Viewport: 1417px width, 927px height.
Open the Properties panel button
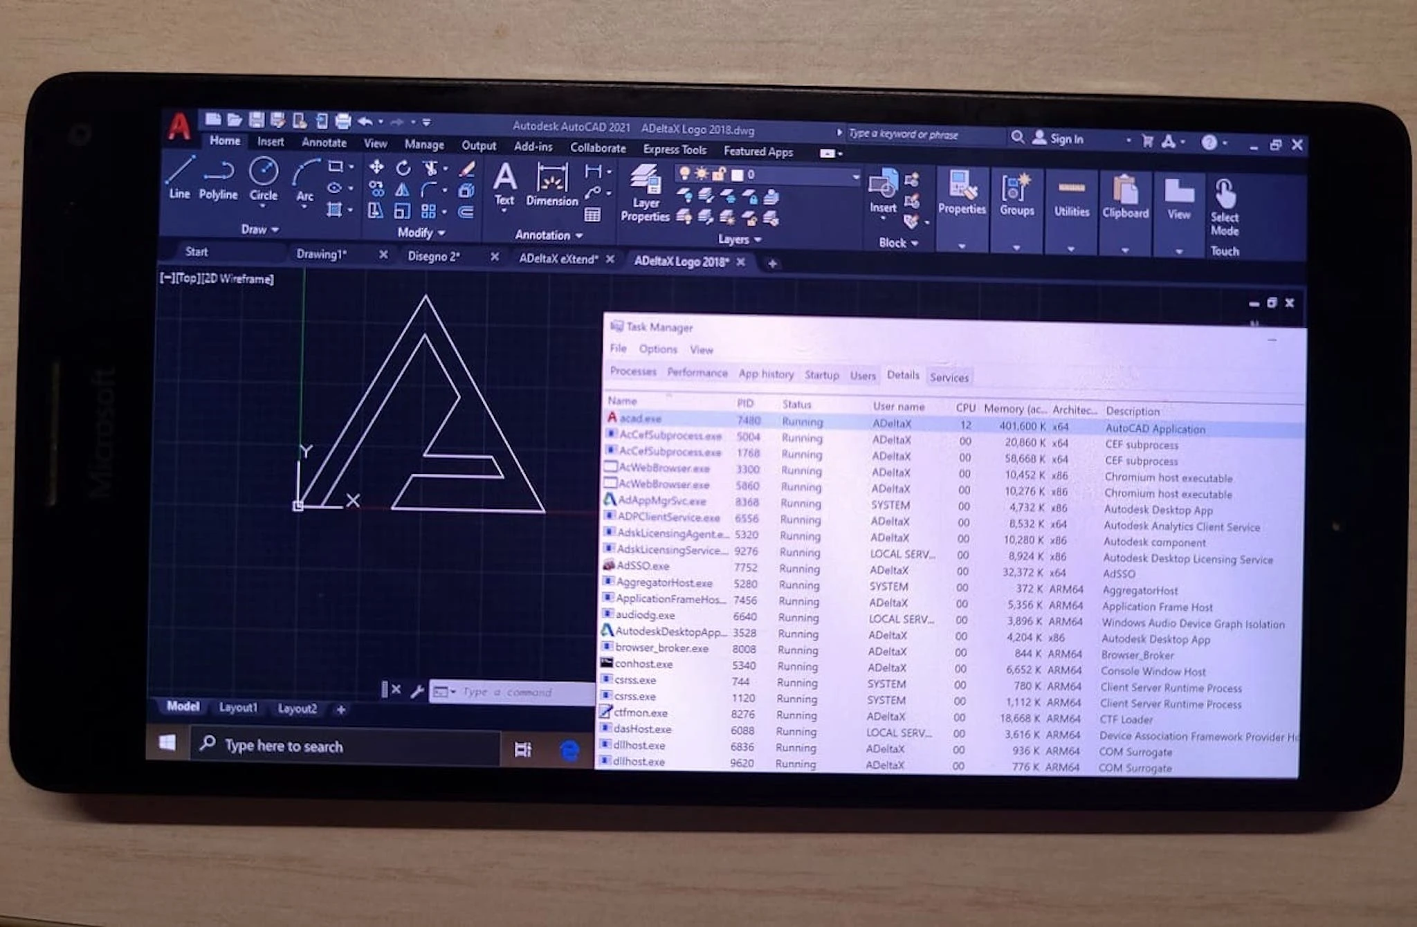[x=962, y=210]
